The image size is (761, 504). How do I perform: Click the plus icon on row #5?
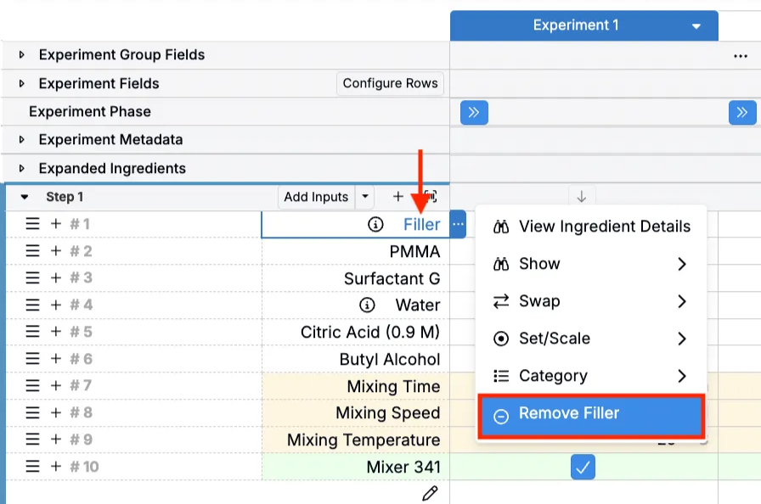click(56, 332)
